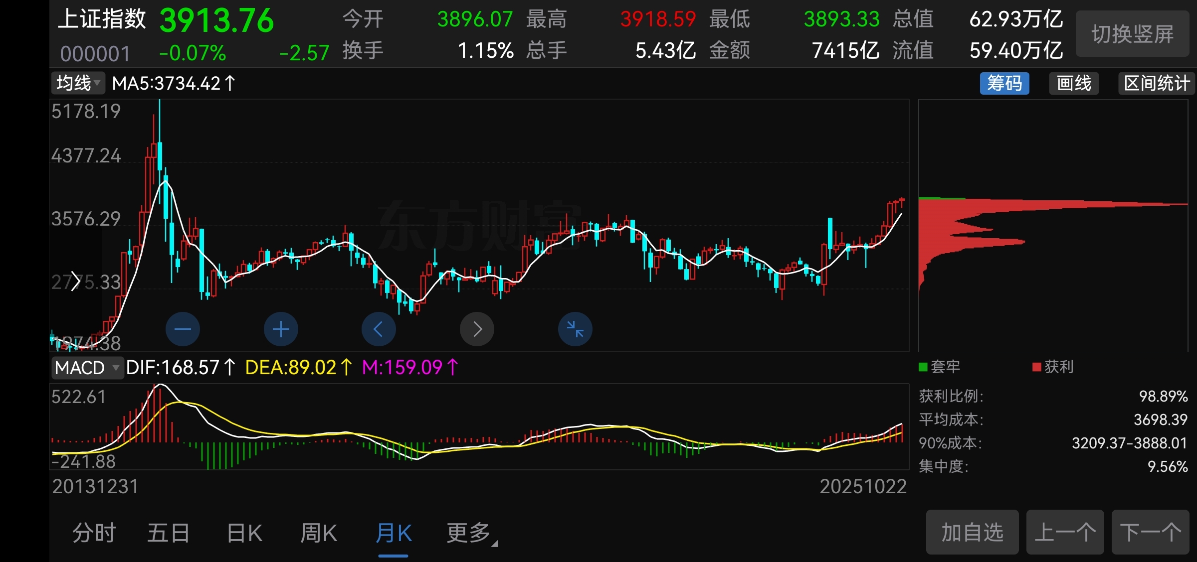
Task: Click the collapse-arrows chart icon
Action: point(575,329)
